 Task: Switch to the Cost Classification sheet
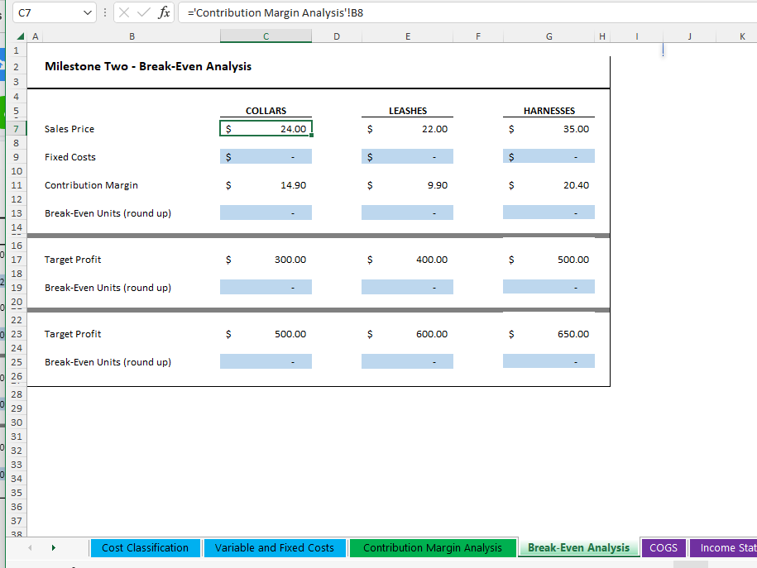145,547
